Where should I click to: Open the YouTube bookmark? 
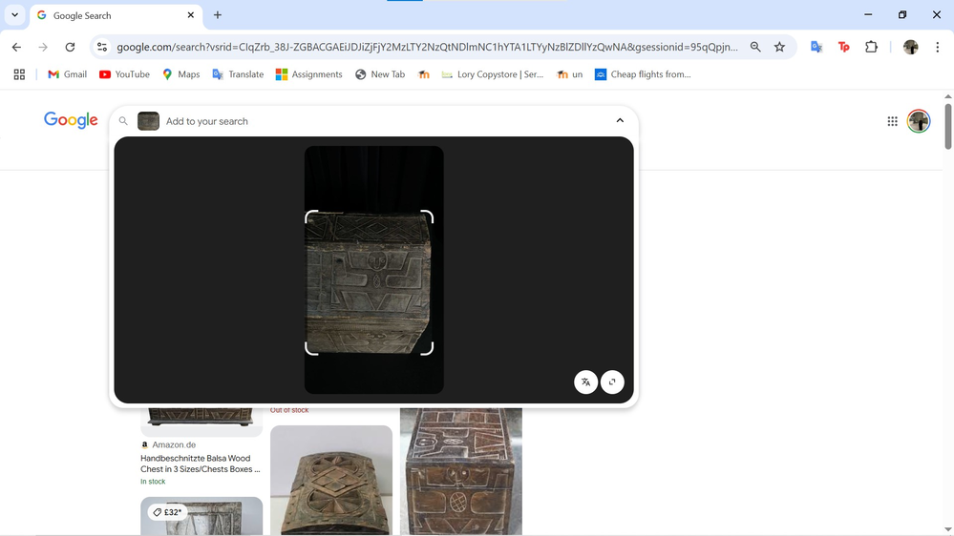(x=124, y=74)
